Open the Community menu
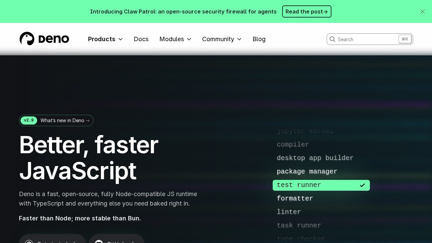The width and height of the screenshot is (432, 243). [x=222, y=39]
